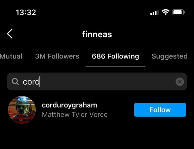The width and height of the screenshot is (194, 149).
Task: Tap the finneas title at the top
Action: point(97,34)
